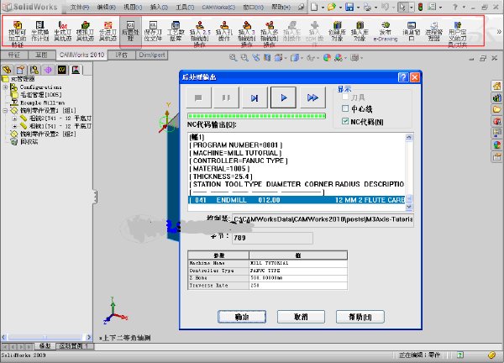The image size is (504, 363).
Task: Switch to the 评估 (Evaluate) tab
Action: [x=121, y=55]
